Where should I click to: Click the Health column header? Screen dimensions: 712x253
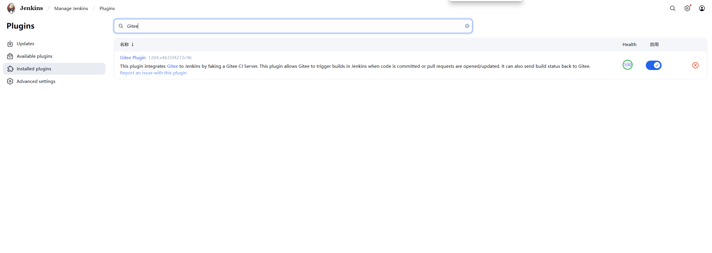click(x=629, y=44)
